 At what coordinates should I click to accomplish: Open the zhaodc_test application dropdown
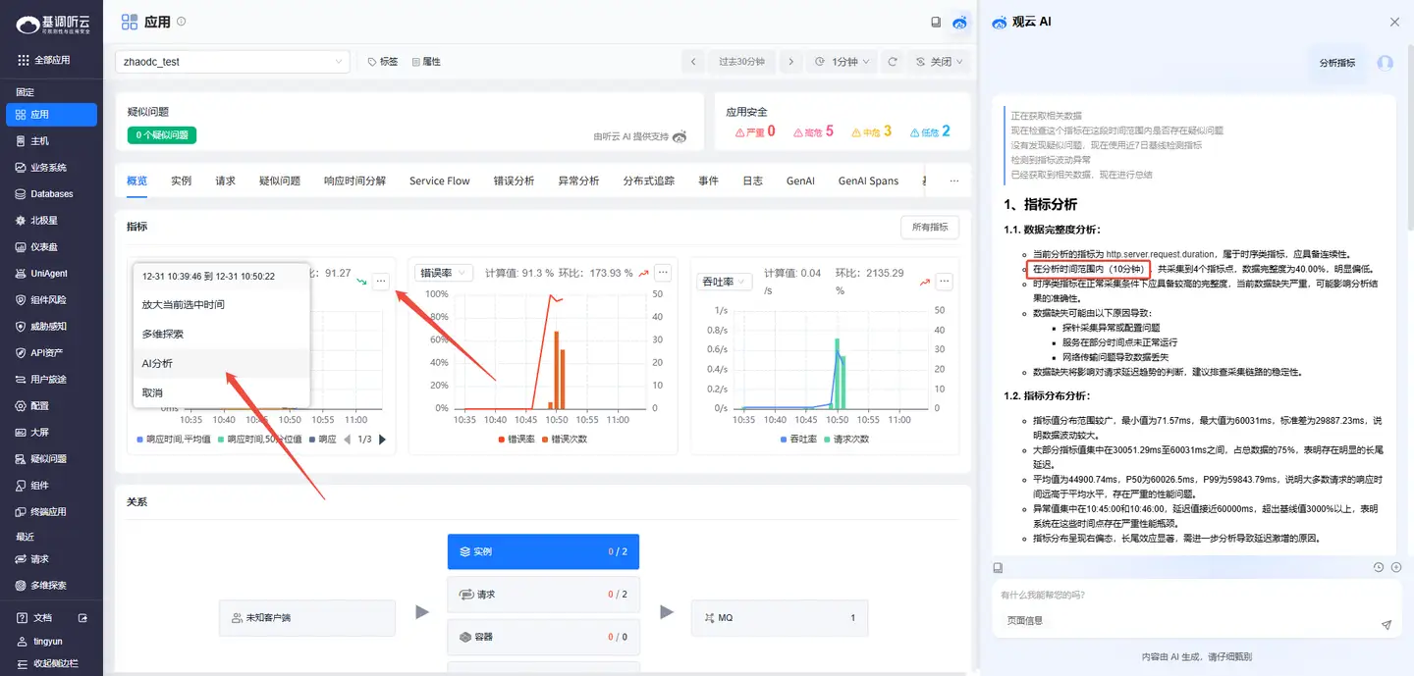[232, 61]
